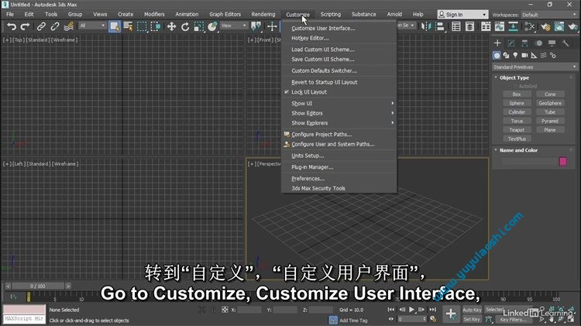
Task: Switch to the Utilities wrench tab
Action: (x=566, y=43)
